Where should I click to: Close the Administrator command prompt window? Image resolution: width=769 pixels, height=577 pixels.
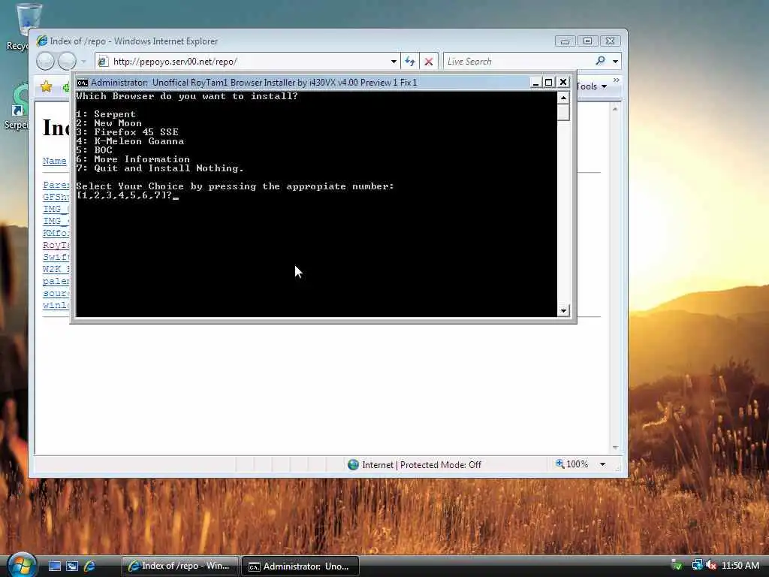563,82
